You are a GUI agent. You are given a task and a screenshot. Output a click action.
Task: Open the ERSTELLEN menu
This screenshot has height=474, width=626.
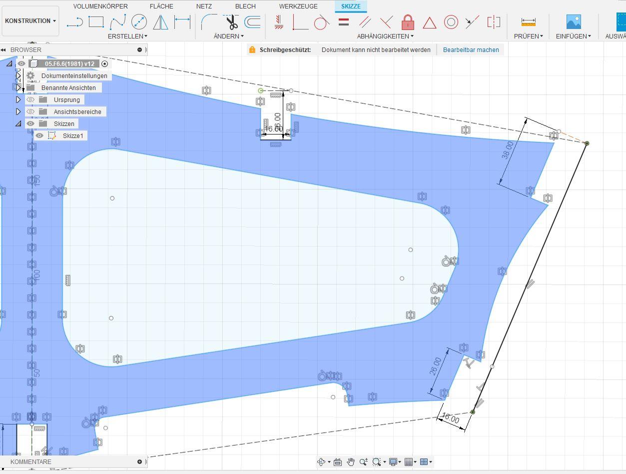click(127, 36)
